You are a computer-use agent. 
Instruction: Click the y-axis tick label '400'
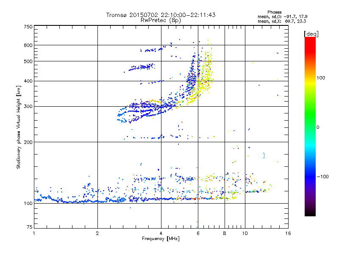[28, 81]
